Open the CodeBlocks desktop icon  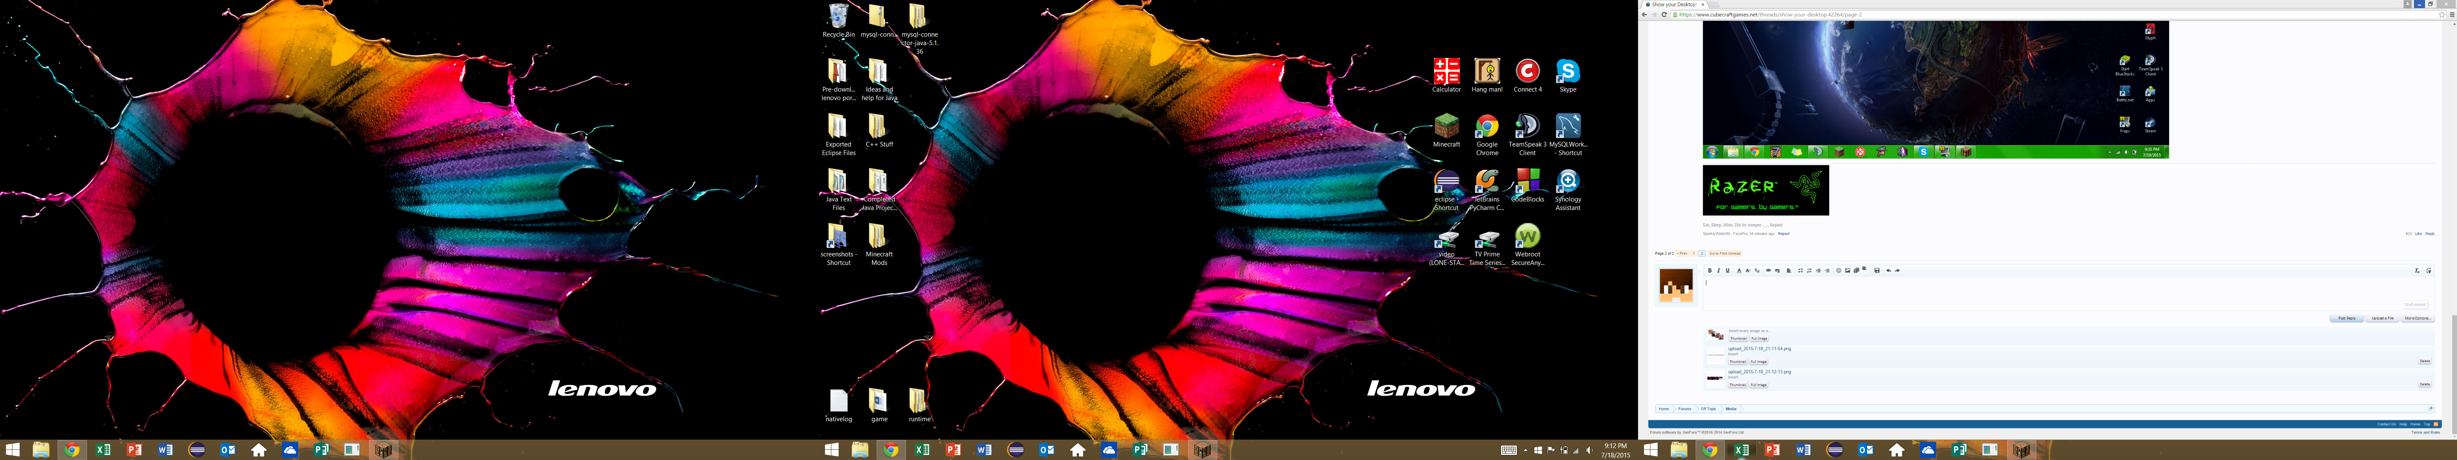pyautogui.click(x=1527, y=186)
